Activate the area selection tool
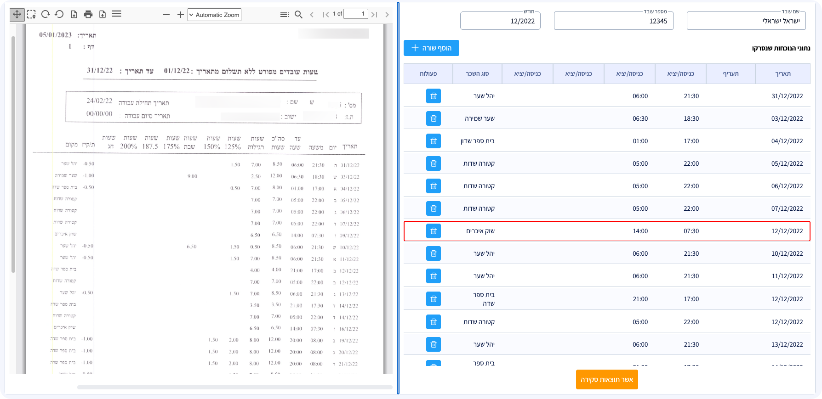This screenshot has height=399, width=822. (31, 14)
